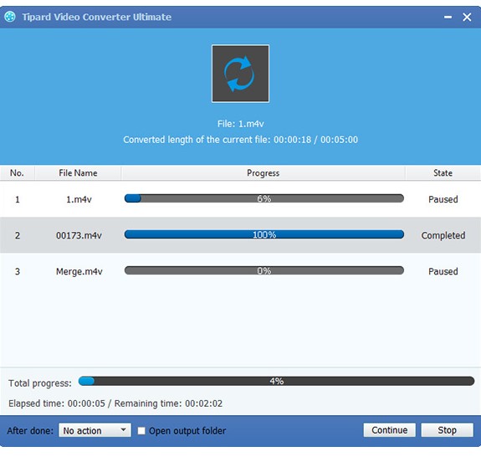Viewport: 481px width, 457px height.
Task: Click the Converted length text line
Action: point(241,140)
